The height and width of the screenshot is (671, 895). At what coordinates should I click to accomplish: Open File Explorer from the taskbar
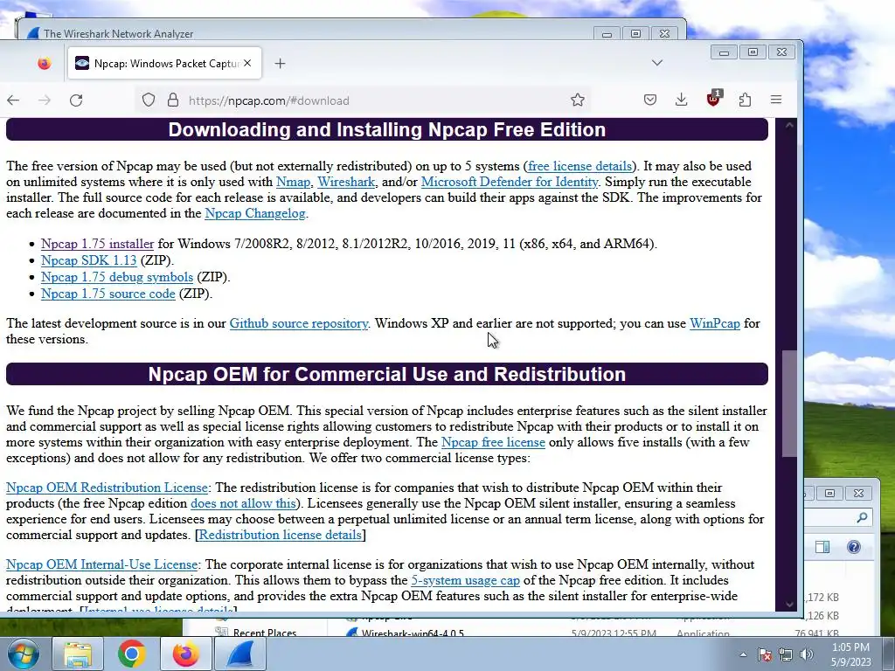78,654
